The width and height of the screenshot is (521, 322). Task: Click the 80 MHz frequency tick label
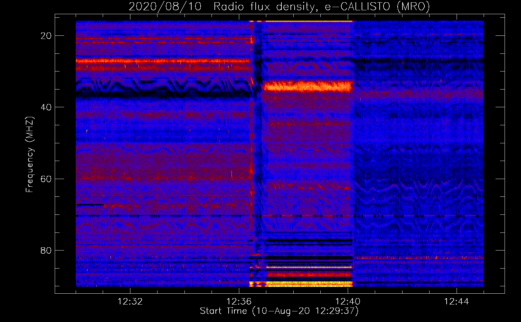coord(46,250)
